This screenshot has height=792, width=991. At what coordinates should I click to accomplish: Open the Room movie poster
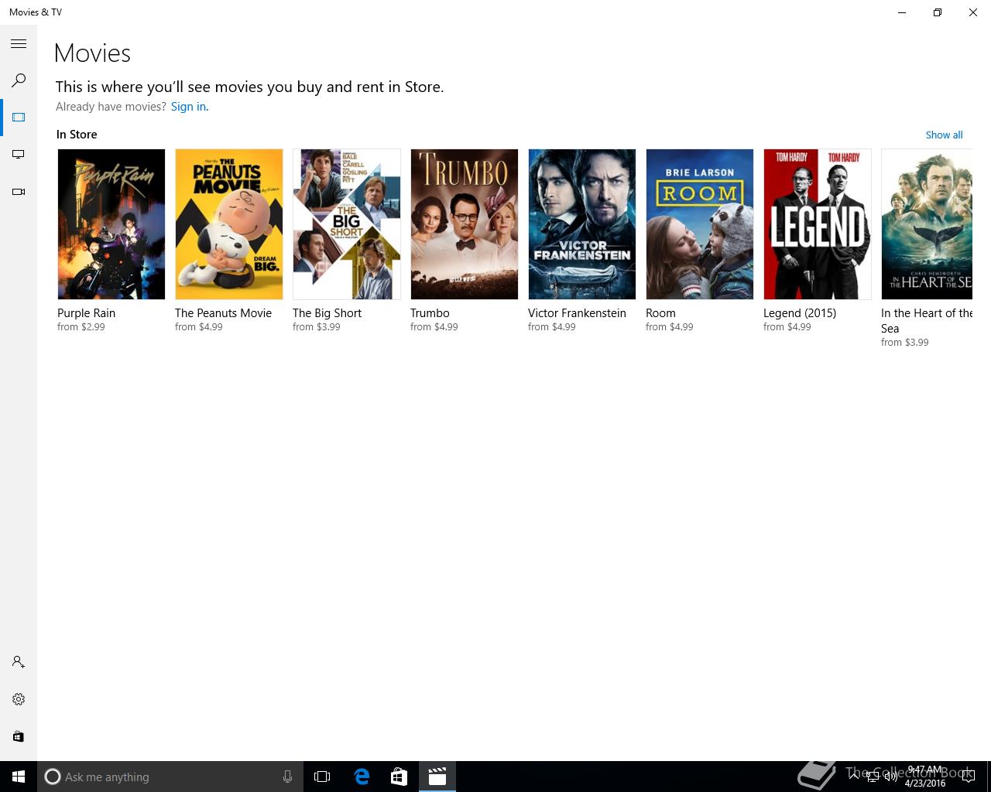(x=700, y=224)
